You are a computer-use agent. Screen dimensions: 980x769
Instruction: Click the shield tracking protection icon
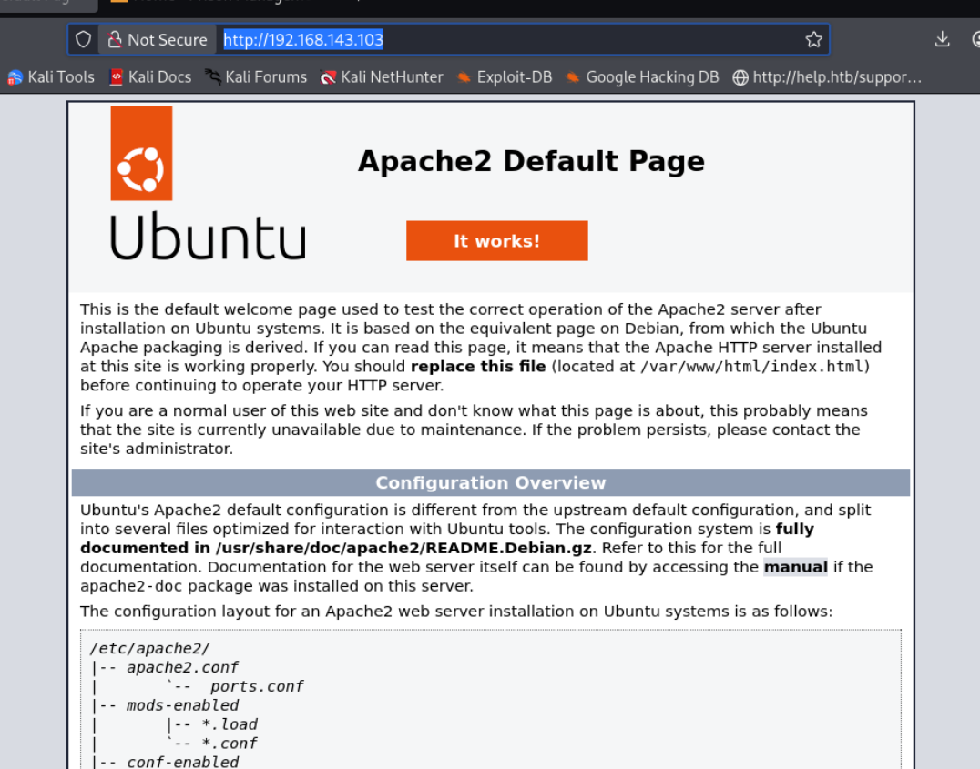pos(83,40)
